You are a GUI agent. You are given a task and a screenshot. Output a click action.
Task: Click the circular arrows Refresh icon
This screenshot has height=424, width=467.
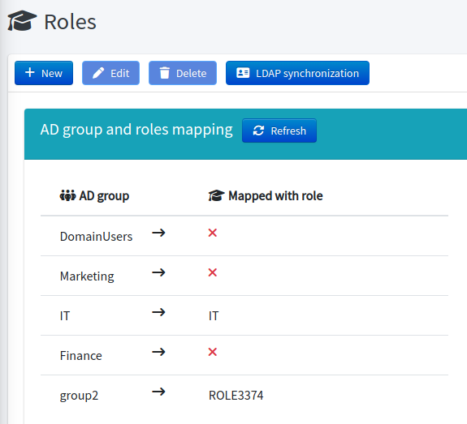click(258, 131)
